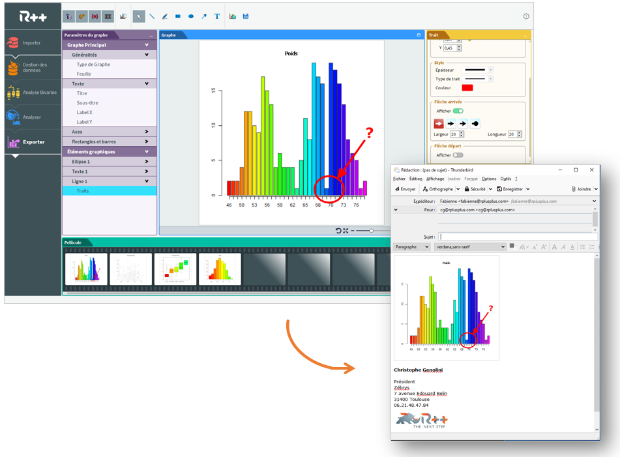This screenshot has width=620, height=457.
Task: Click the blue save disk icon
Action: (246, 16)
